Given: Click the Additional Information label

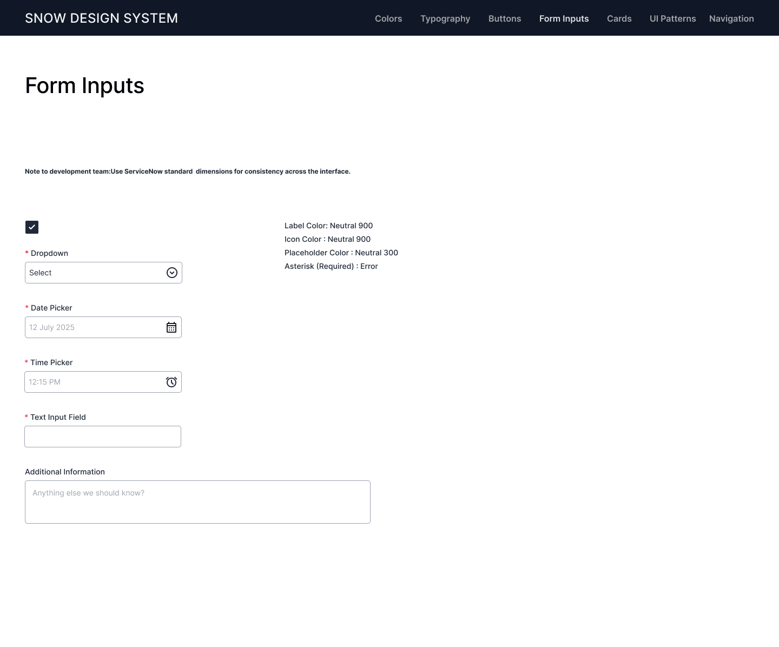Looking at the screenshot, I should click(x=65, y=472).
